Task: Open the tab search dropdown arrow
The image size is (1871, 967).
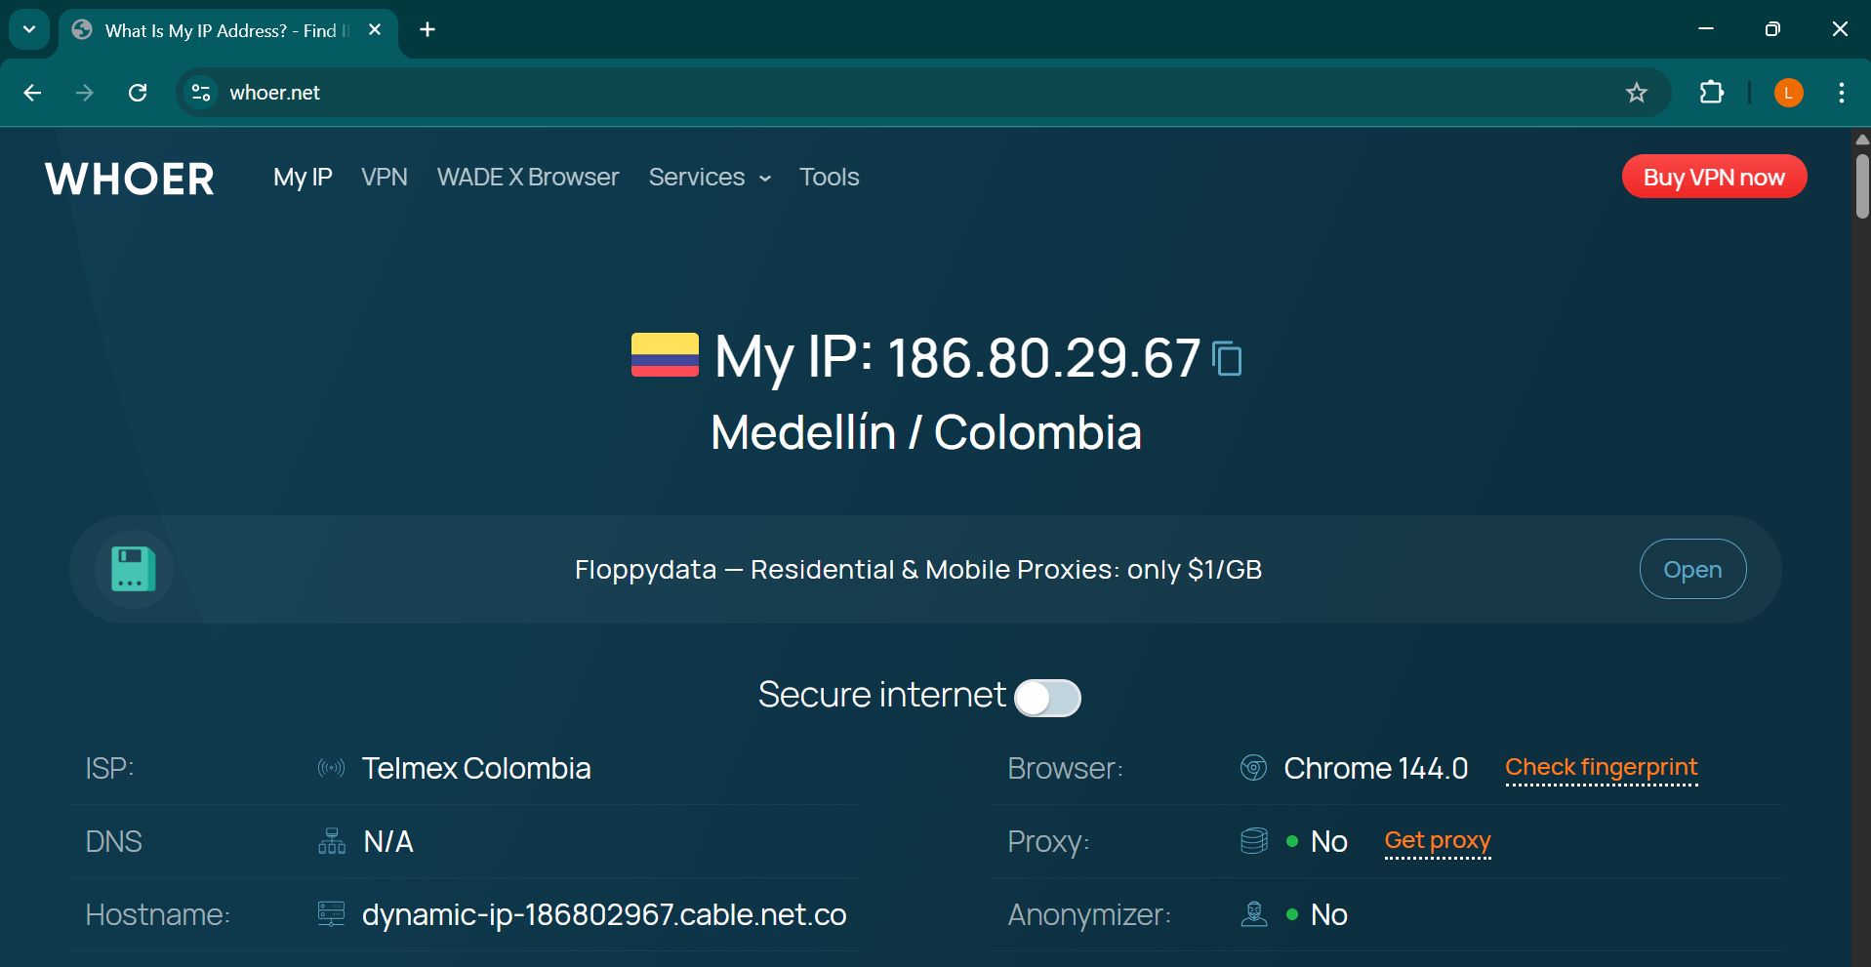Action: pyautogui.click(x=29, y=29)
